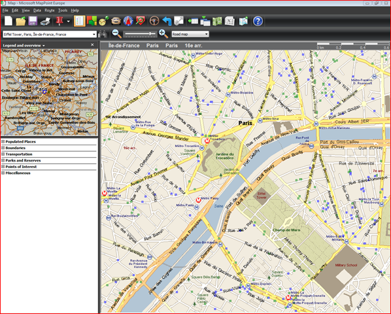Click the red M marker at Trocadéro
Viewport: 391px width, 314px height.
point(207,141)
